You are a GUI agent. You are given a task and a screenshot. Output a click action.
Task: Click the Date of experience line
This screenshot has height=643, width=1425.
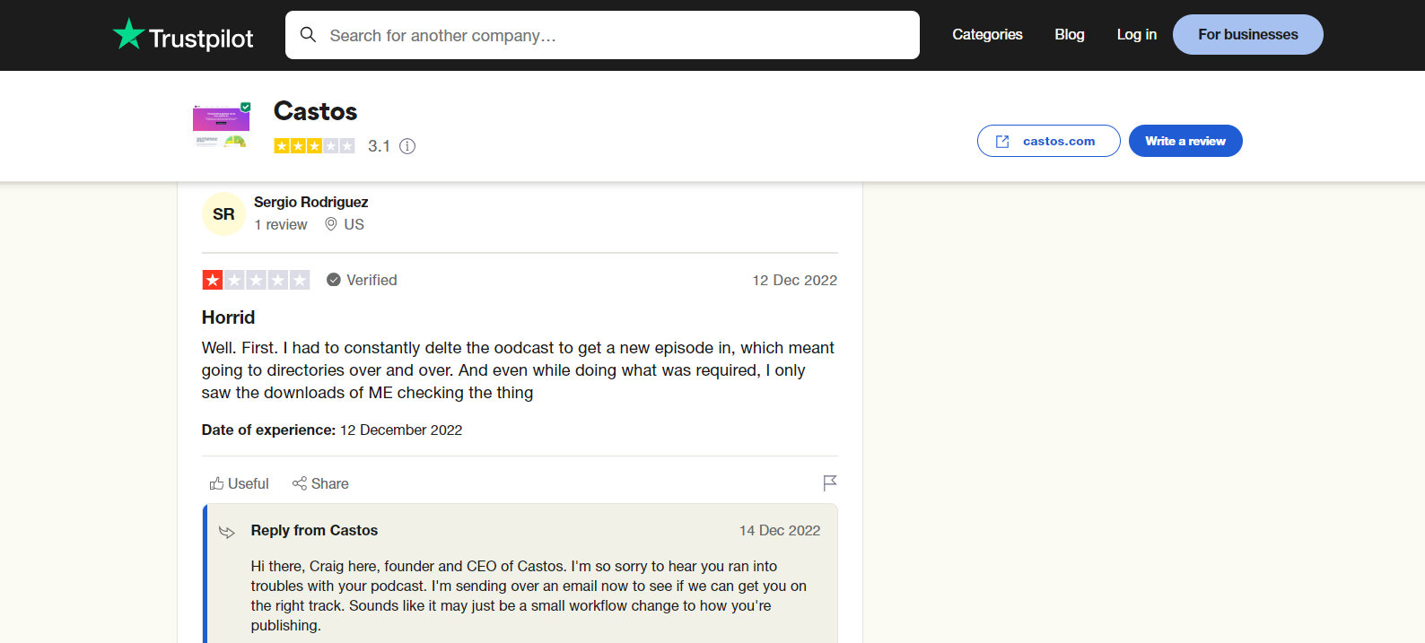[332, 430]
